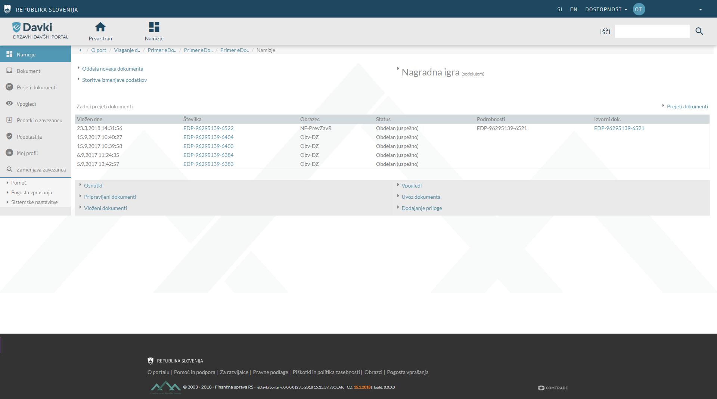Image resolution: width=717 pixels, height=399 pixels.
Task: Open the user menu dropdown arrow
Action: [x=700, y=10]
